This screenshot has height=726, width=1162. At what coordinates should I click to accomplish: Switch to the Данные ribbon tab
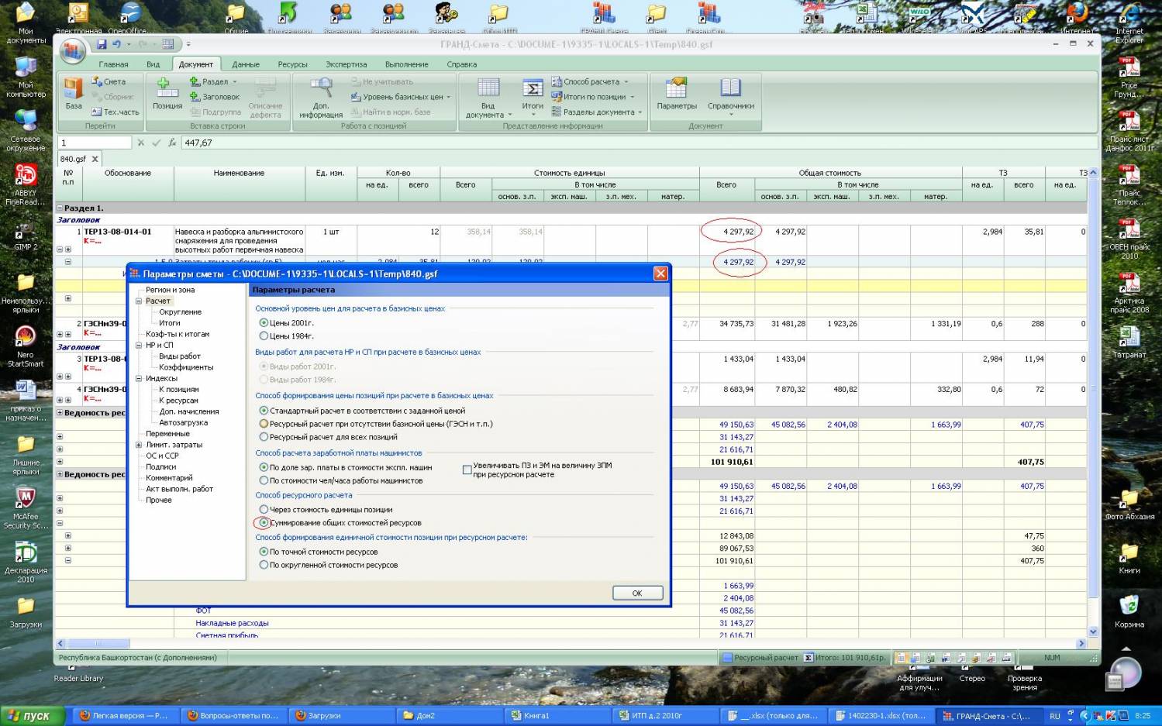pyautogui.click(x=245, y=64)
